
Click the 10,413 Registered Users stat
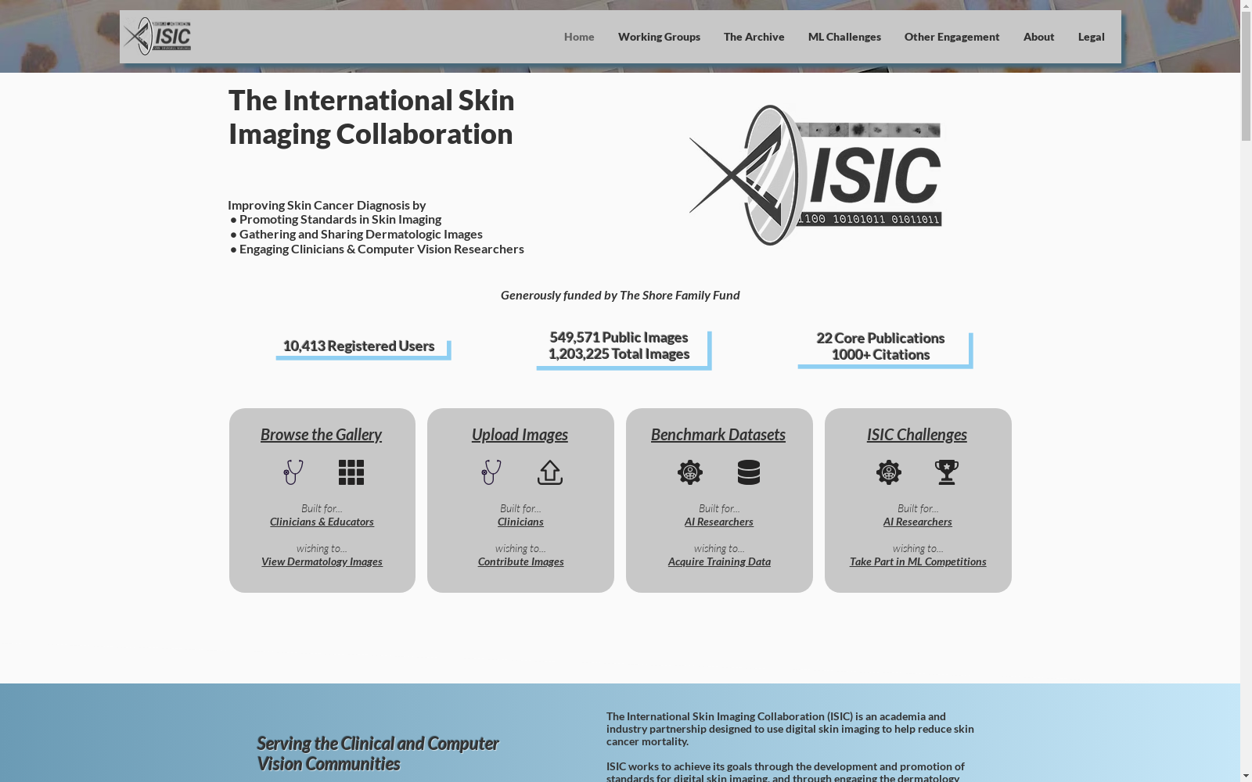click(x=358, y=346)
